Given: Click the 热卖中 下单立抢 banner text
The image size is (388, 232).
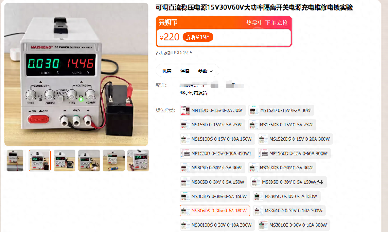Looking at the screenshot, I should pyautogui.click(x=267, y=22).
